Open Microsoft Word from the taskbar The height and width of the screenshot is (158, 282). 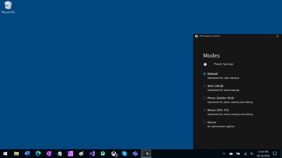(x=27, y=154)
